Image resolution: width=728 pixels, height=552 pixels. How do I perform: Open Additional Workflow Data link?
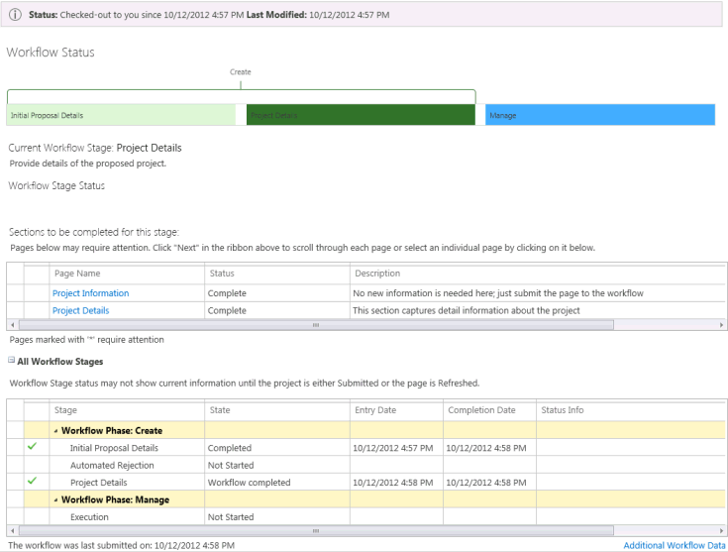pos(675,545)
